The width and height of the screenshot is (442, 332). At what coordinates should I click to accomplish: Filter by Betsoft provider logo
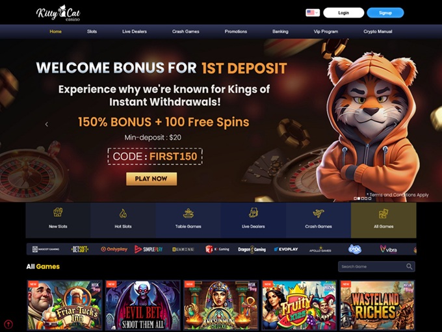coord(80,249)
